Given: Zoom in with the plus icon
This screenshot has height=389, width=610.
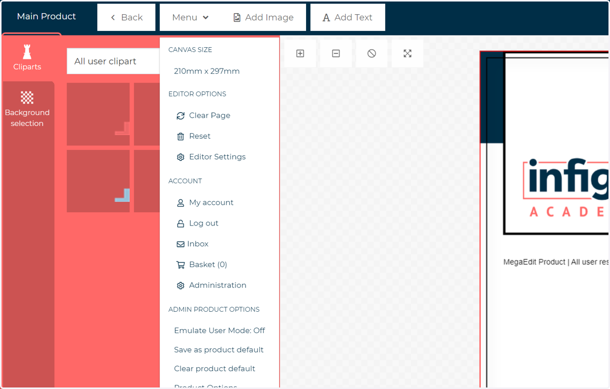Looking at the screenshot, I should [x=300, y=53].
